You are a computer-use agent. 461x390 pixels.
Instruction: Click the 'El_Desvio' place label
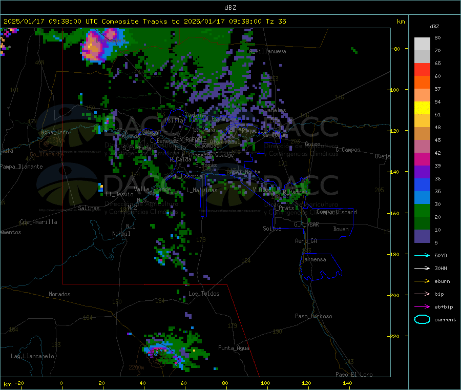click(119, 194)
